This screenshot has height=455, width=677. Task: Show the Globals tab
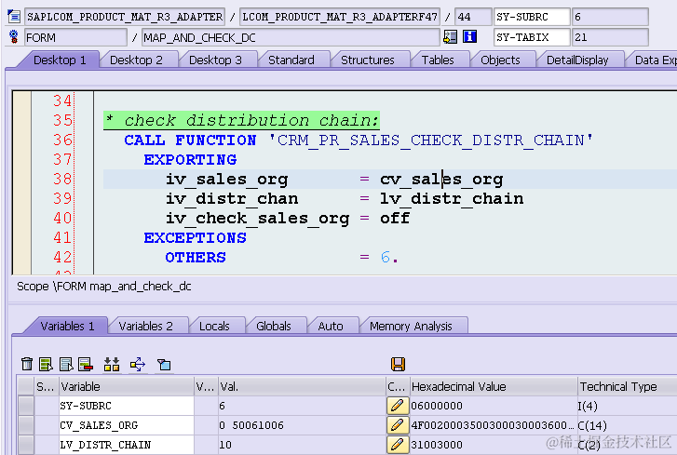[x=274, y=326]
